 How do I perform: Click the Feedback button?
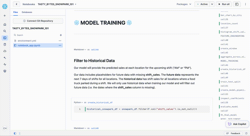pyautogui.click(x=233, y=134)
